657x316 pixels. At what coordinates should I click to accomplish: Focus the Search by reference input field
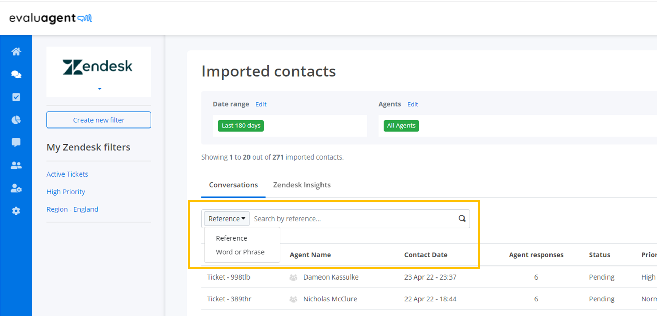pyautogui.click(x=353, y=219)
